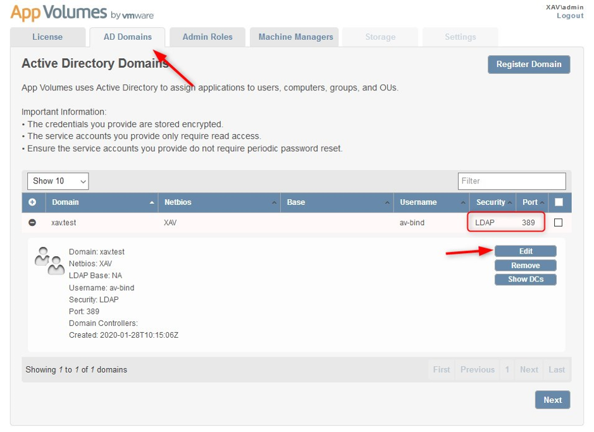Viewport: 594px width, 432px height.
Task: Click the 389 port cell
Action: [528, 223]
